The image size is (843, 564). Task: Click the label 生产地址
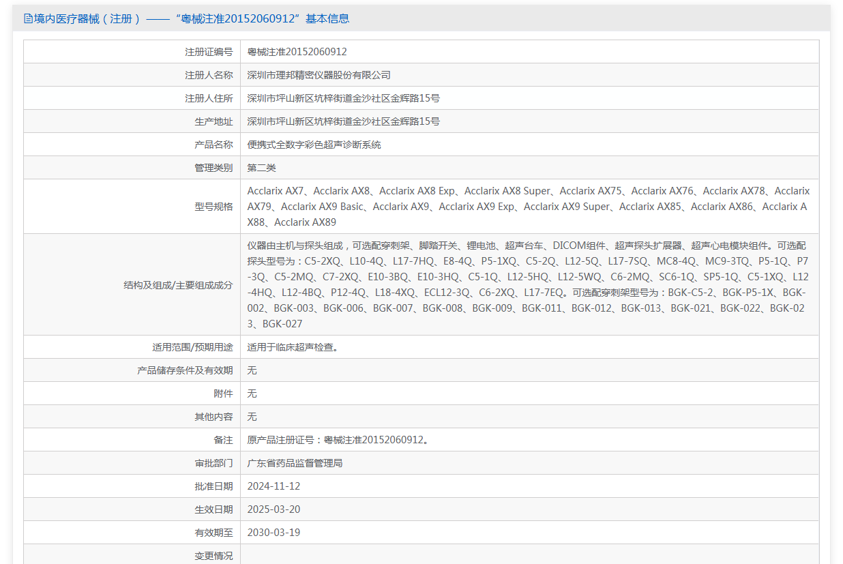(x=213, y=121)
